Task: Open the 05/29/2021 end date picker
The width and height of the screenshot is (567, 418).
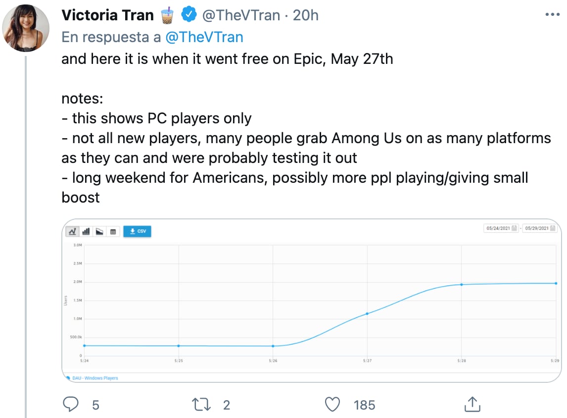Action: point(540,228)
